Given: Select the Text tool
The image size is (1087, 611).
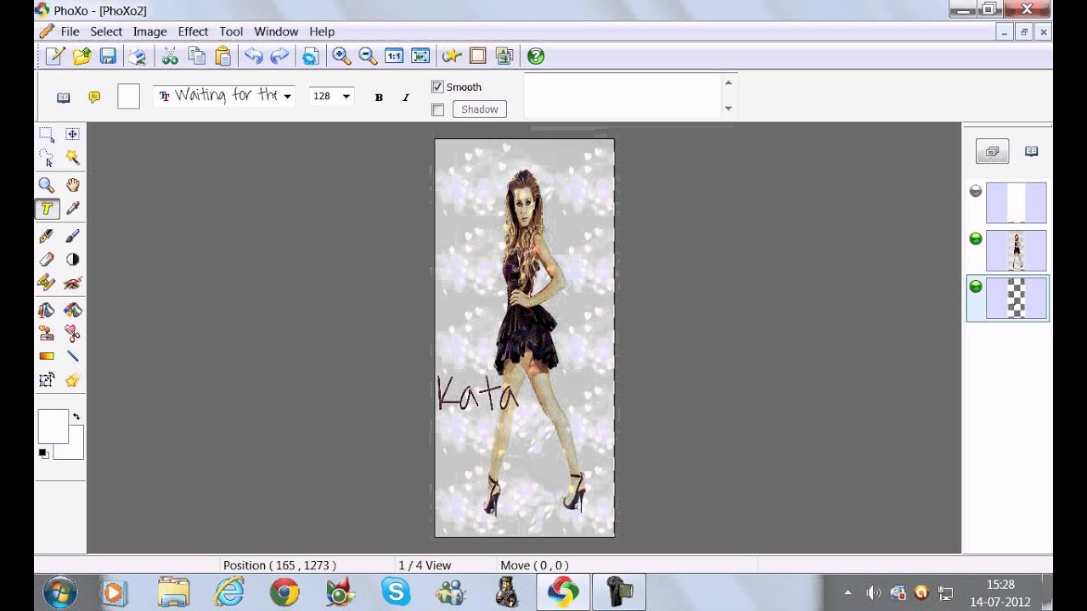Looking at the screenshot, I should click(47, 209).
